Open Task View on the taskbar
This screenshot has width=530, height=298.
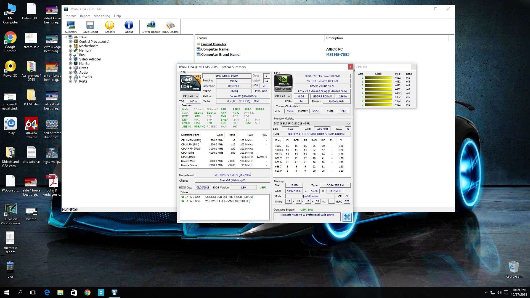coord(33,292)
